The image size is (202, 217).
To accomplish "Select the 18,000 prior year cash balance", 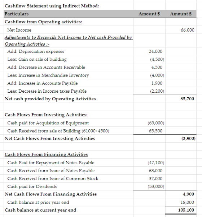I will (x=187, y=203).
